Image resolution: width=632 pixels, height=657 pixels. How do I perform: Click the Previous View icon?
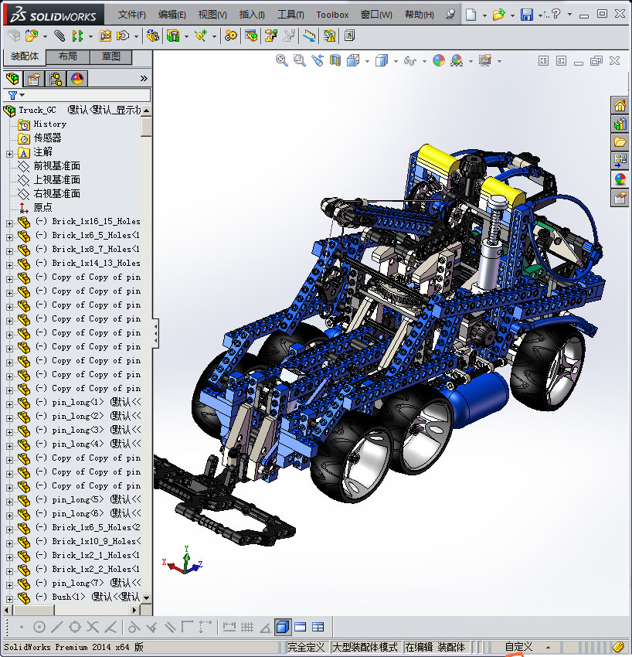tap(318, 61)
